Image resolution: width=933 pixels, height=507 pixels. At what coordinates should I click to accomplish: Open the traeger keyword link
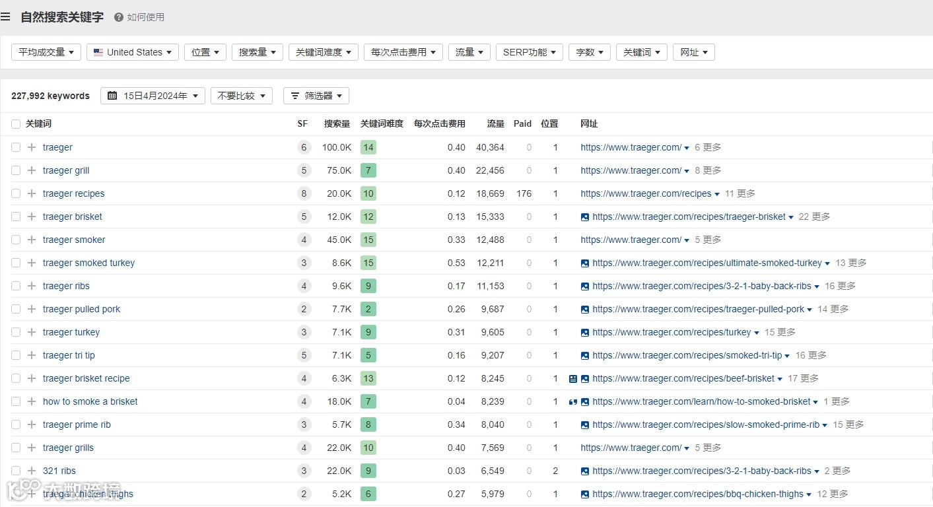coord(58,147)
